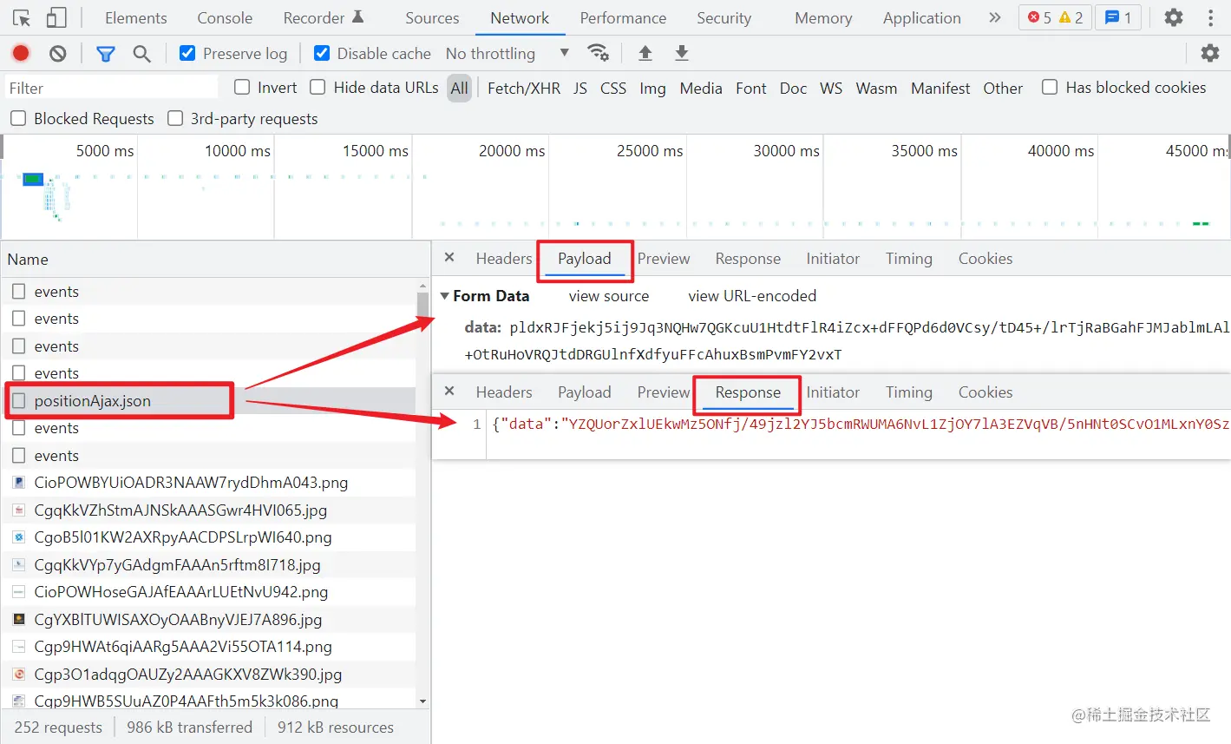The height and width of the screenshot is (744, 1231).
Task: Click the errors and warnings counter
Action: 1054,17
